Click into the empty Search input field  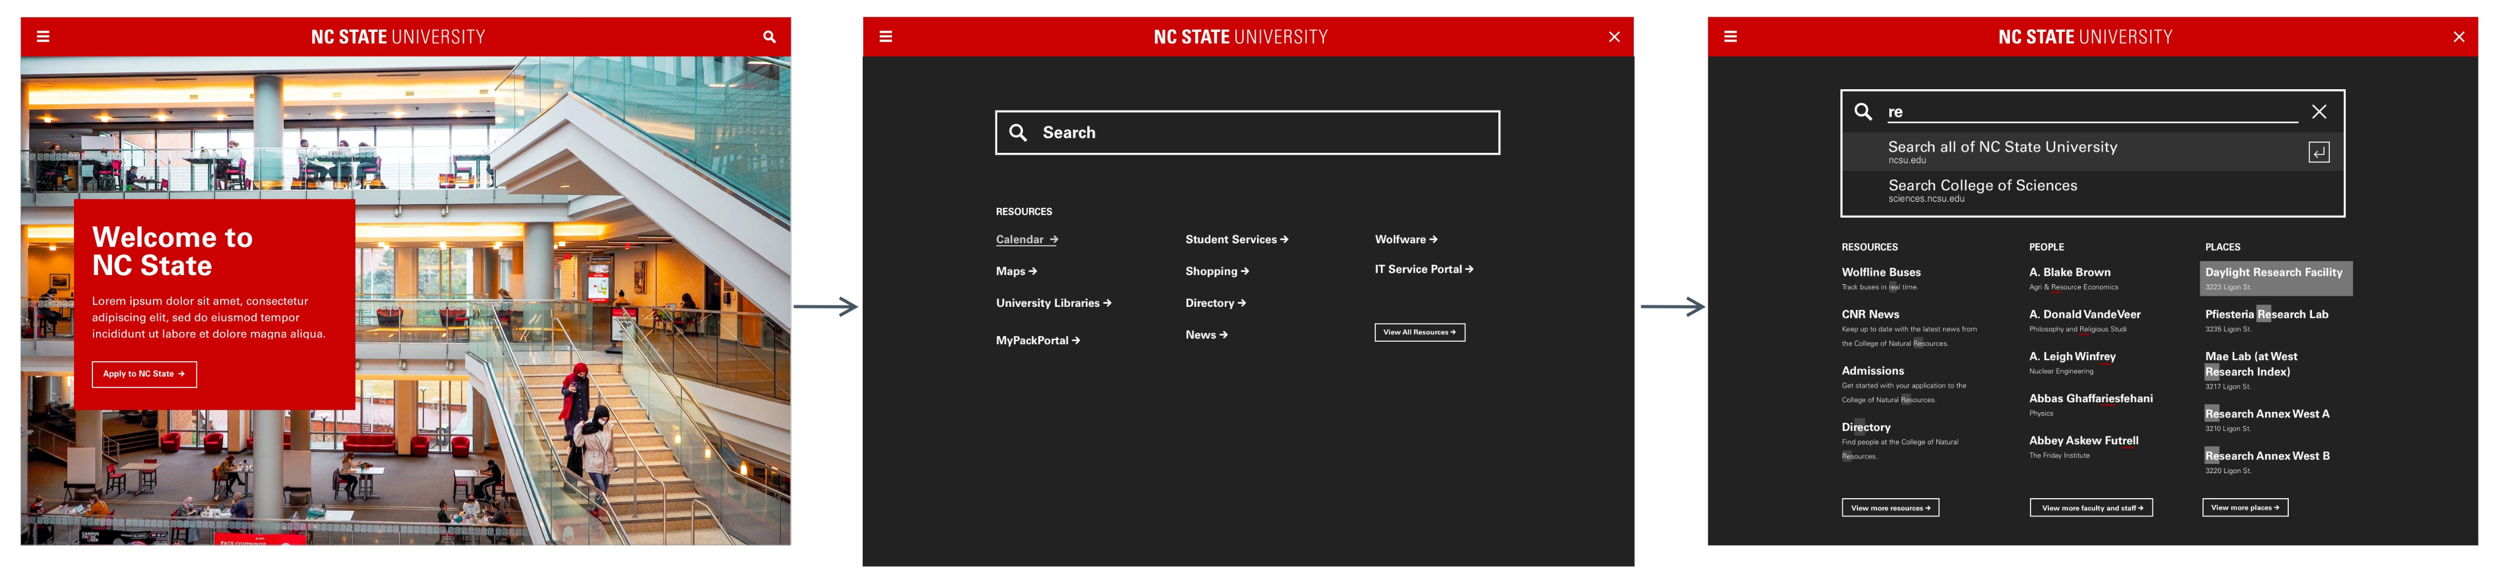coord(1265,133)
